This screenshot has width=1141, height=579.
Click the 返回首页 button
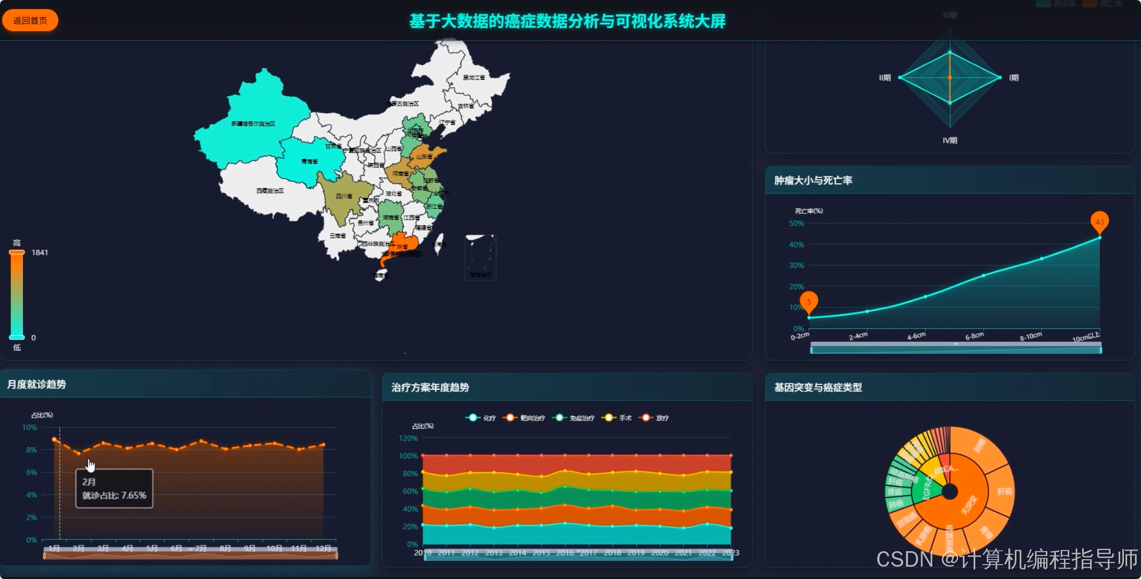30,20
